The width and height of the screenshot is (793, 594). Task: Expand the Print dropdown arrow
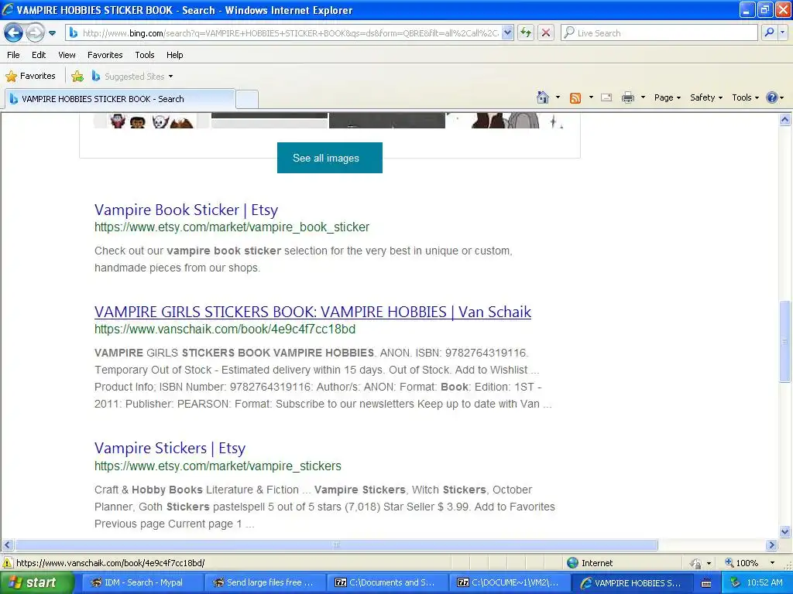pyautogui.click(x=643, y=97)
